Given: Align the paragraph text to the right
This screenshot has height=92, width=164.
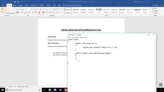Looking at the screenshot, I should pos(48,13).
